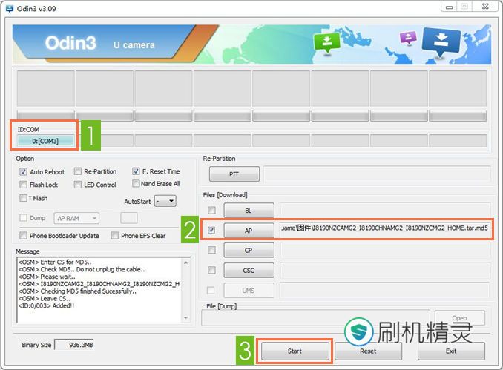The image size is (503, 370).
Task: Click the CSC file button
Action: [x=249, y=271]
